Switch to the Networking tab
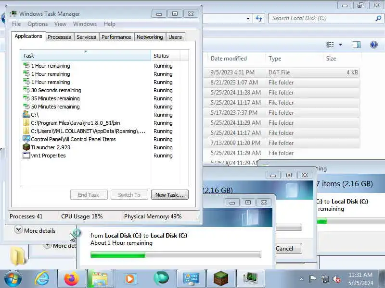The width and height of the screenshot is (385, 288). (x=150, y=37)
